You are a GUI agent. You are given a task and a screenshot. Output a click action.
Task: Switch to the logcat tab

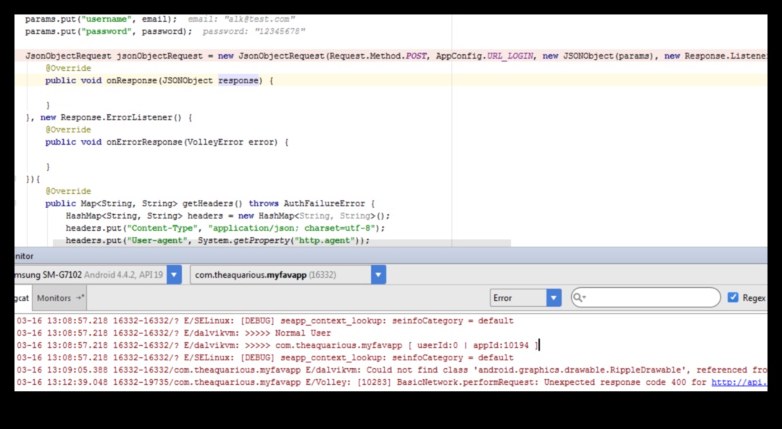click(x=20, y=298)
